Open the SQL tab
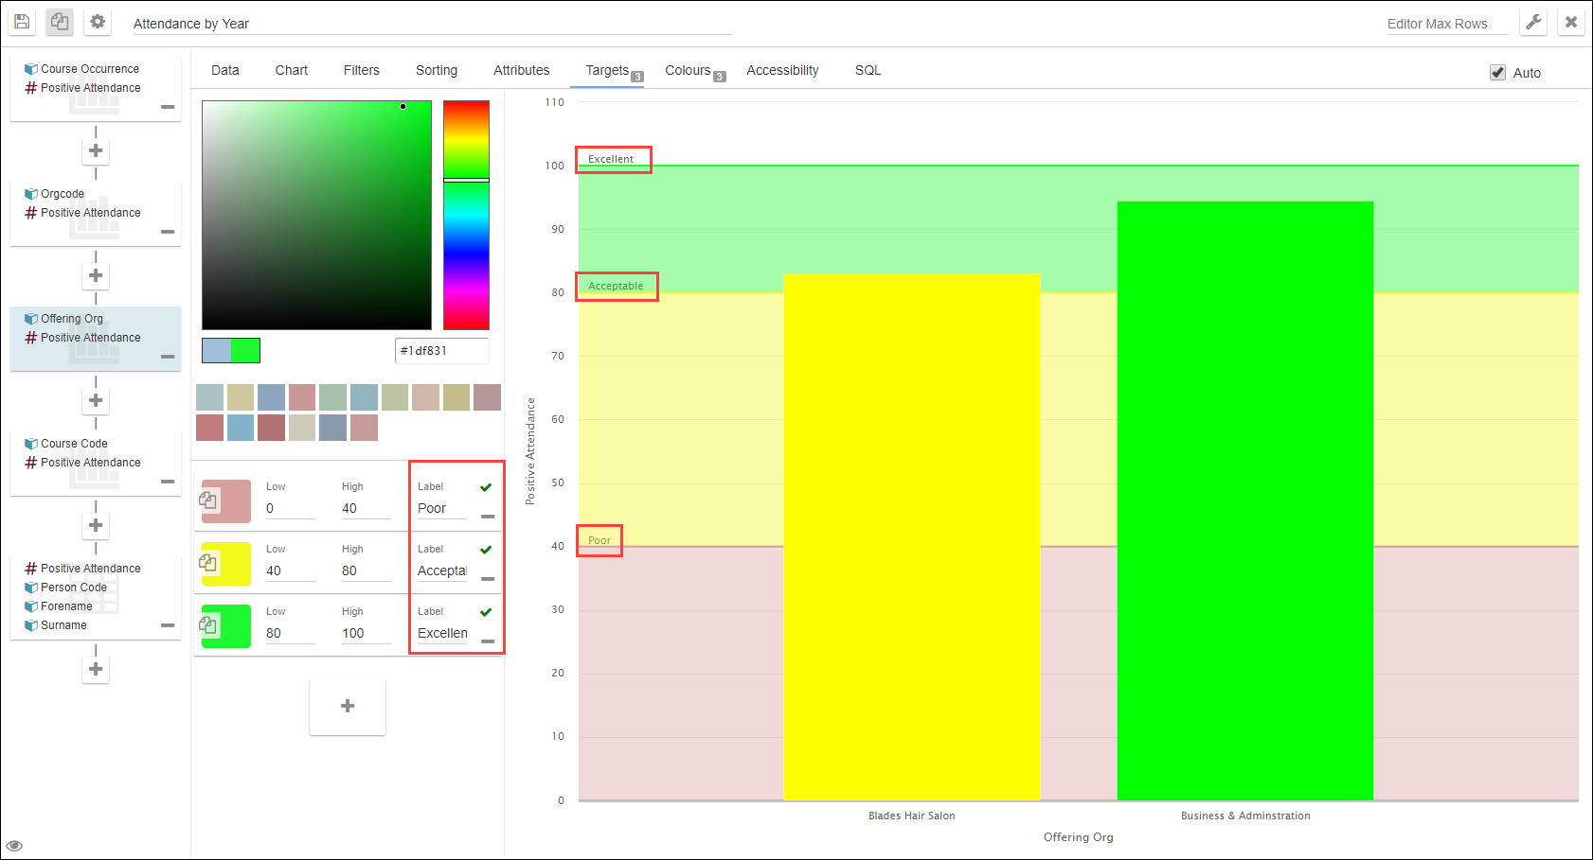 (x=867, y=70)
